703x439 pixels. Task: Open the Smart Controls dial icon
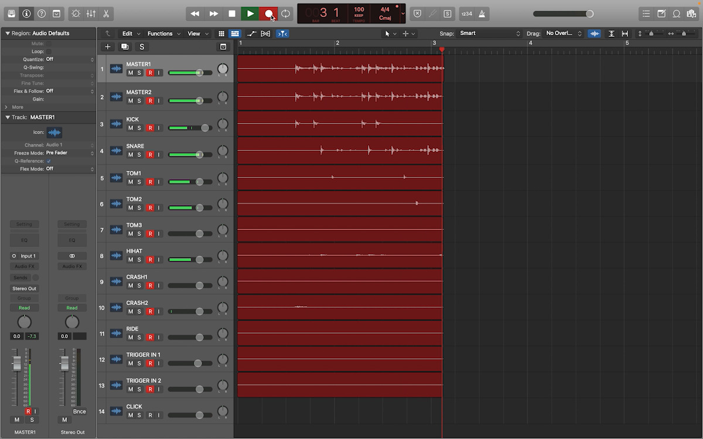click(76, 13)
